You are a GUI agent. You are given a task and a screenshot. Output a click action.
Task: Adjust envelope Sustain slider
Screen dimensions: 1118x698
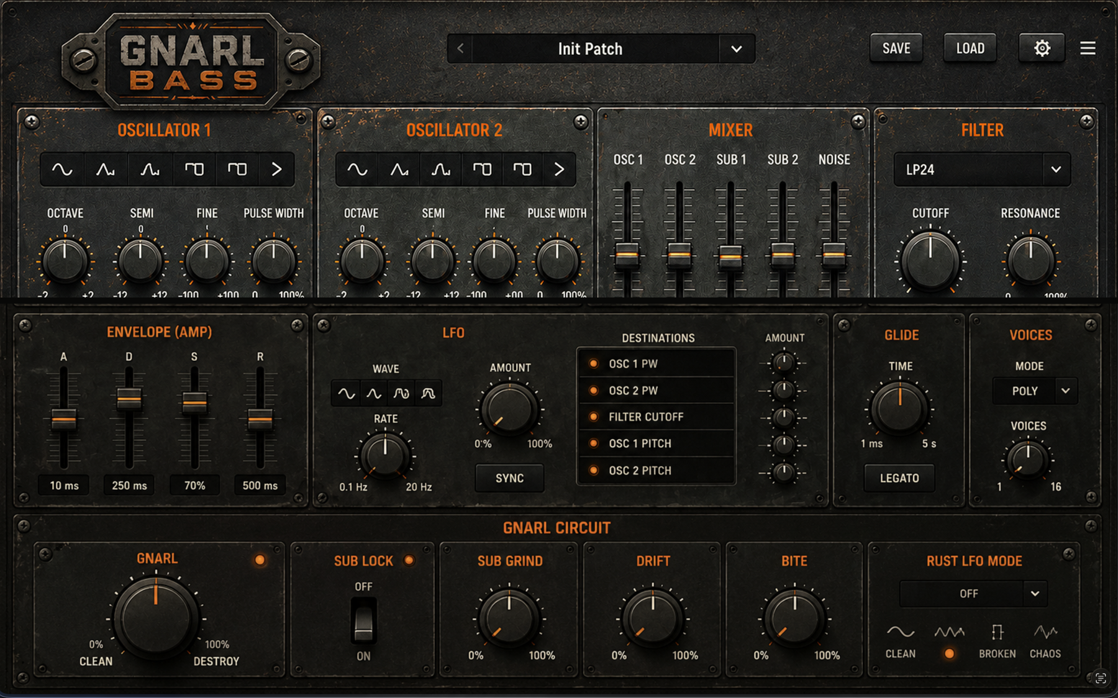pos(194,403)
